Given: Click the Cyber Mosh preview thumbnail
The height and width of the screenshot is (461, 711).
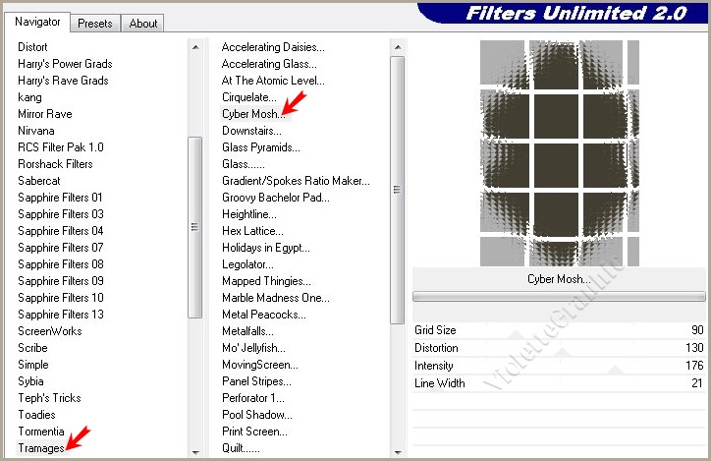Looking at the screenshot, I should pos(558,153).
